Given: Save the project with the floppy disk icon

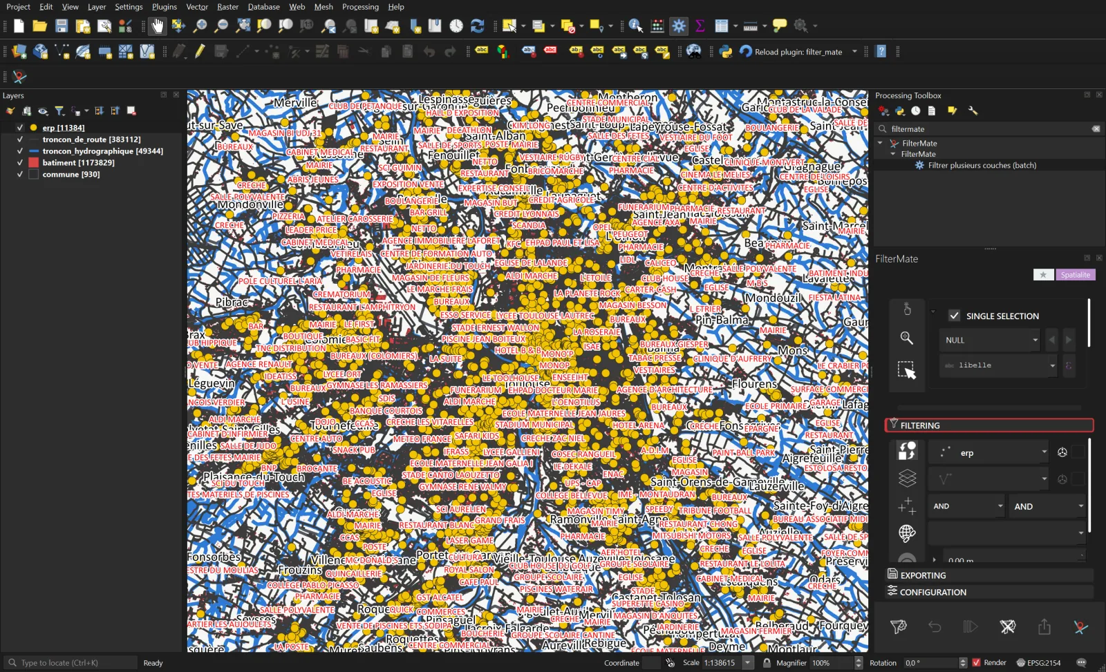Looking at the screenshot, I should [x=62, y=26].
